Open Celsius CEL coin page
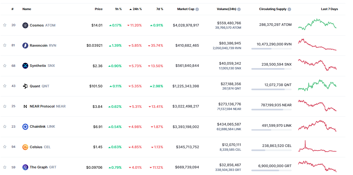The height and width of the screenshot is (175, 353). 40,147
